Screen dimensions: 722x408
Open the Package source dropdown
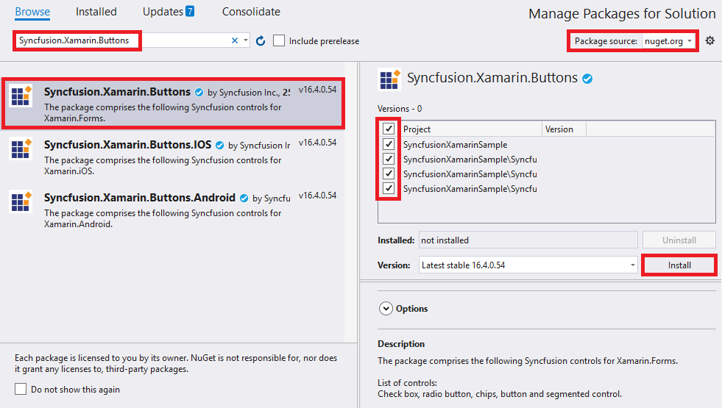[x=668, y=41]
